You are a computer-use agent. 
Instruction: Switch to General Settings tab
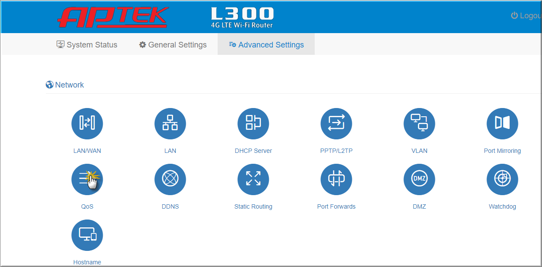[x=173, y=44]
